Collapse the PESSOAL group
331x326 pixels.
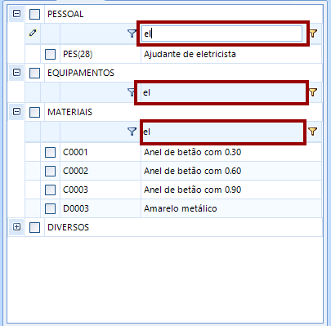coord(16,14)
